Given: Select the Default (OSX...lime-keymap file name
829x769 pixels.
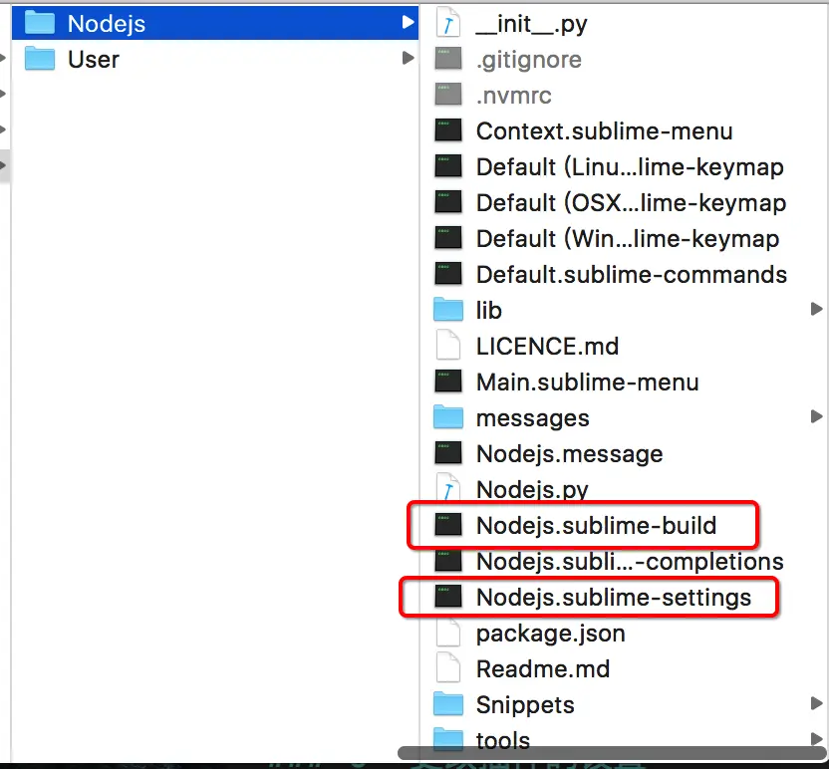Looking at the screenshot, I should (x=632, y=203).
